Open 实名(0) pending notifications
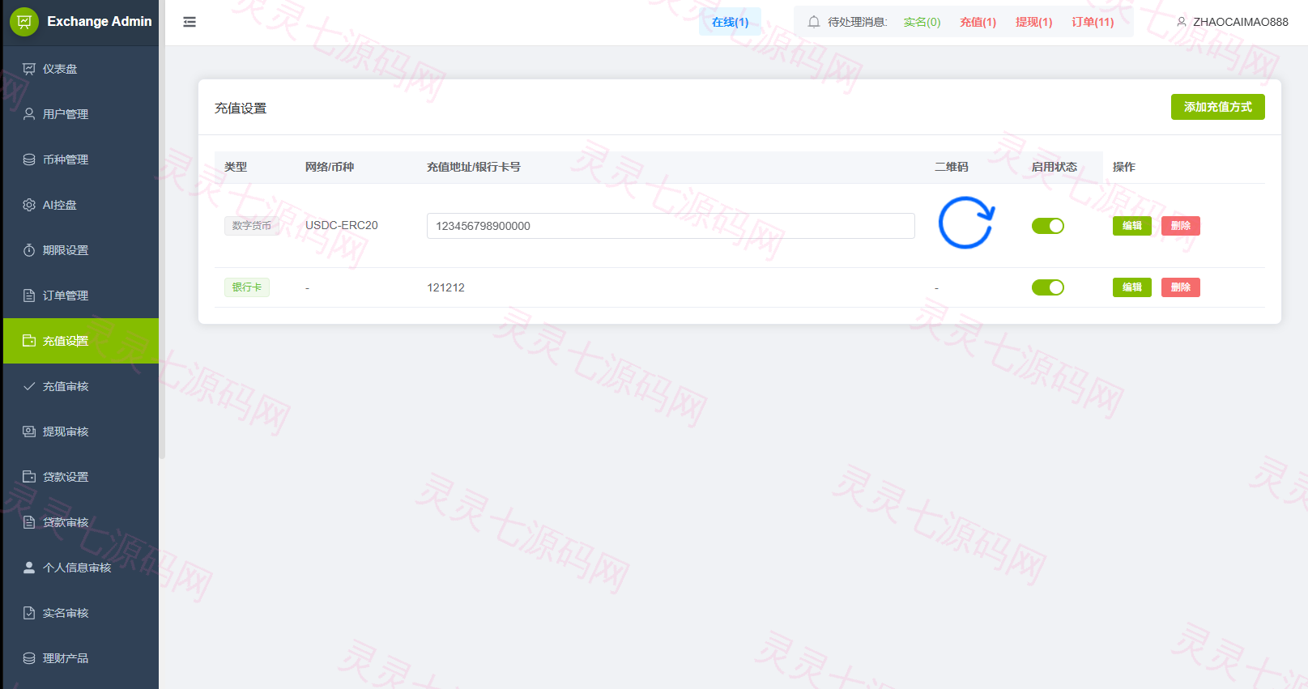The height and width of the screenshot is (689, 1308). click(922, 22)
